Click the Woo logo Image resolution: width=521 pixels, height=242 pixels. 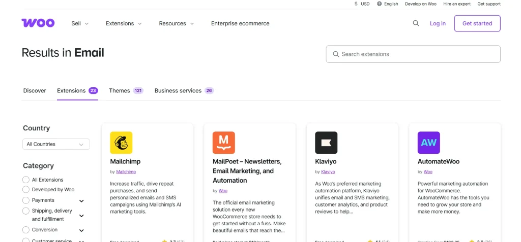(38, 23)
